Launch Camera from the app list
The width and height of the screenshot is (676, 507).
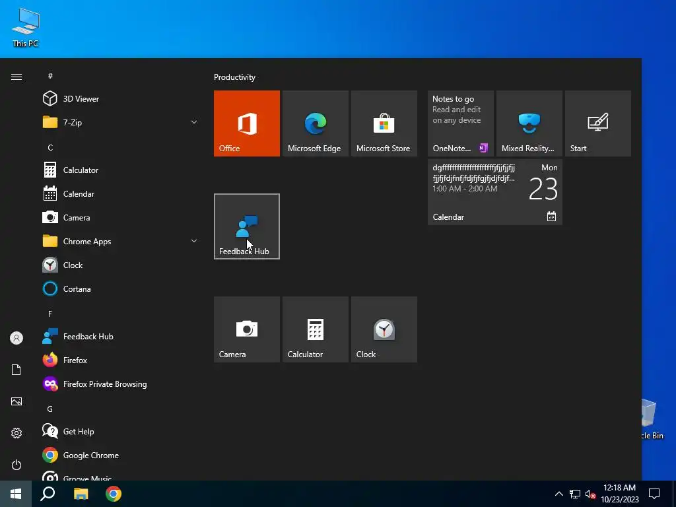(121, 218)
